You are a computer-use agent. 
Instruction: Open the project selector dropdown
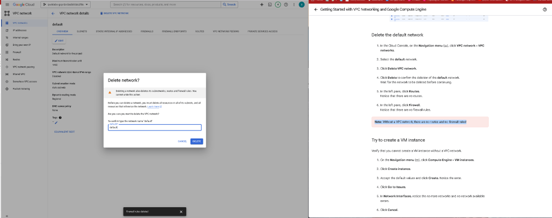click(66, 4)
